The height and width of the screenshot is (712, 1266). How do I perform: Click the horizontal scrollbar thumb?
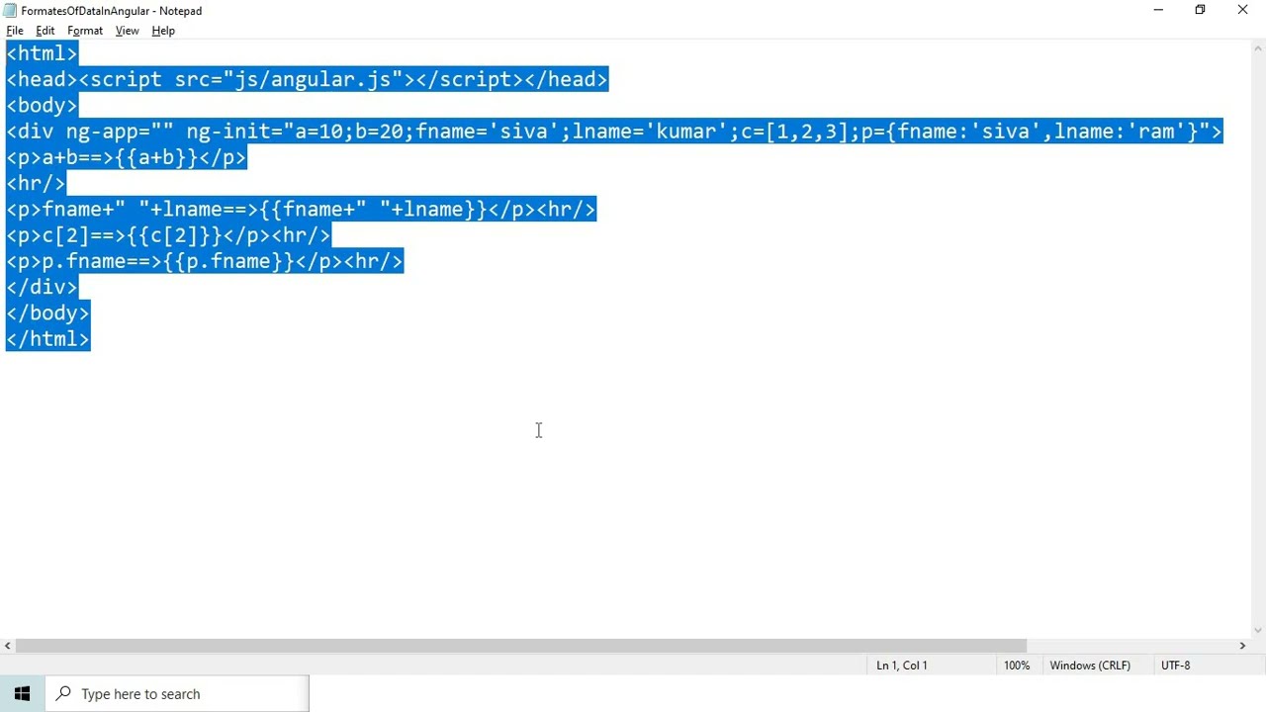coord(521,646)
